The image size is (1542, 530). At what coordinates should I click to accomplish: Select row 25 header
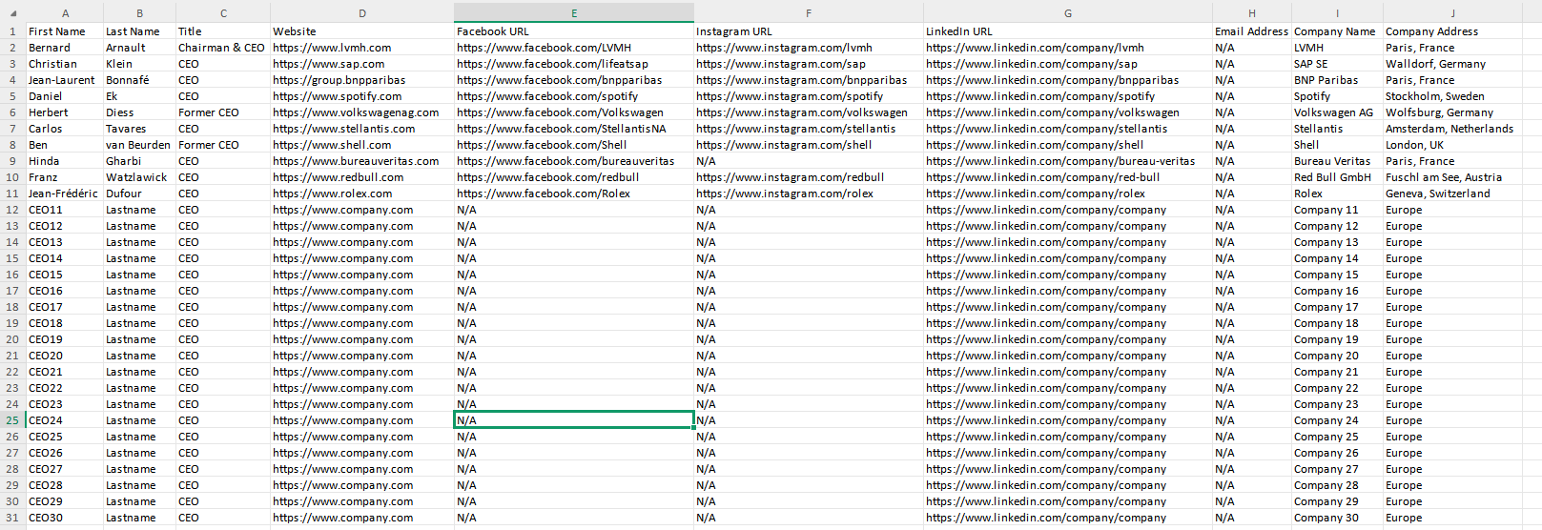[12, 420]
